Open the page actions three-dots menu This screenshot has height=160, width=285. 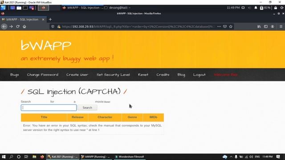pyautogui.click(x=219, y=27)
